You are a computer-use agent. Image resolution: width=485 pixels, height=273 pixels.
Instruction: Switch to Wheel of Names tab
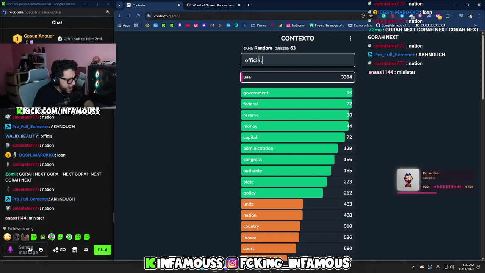click(213, 5)
